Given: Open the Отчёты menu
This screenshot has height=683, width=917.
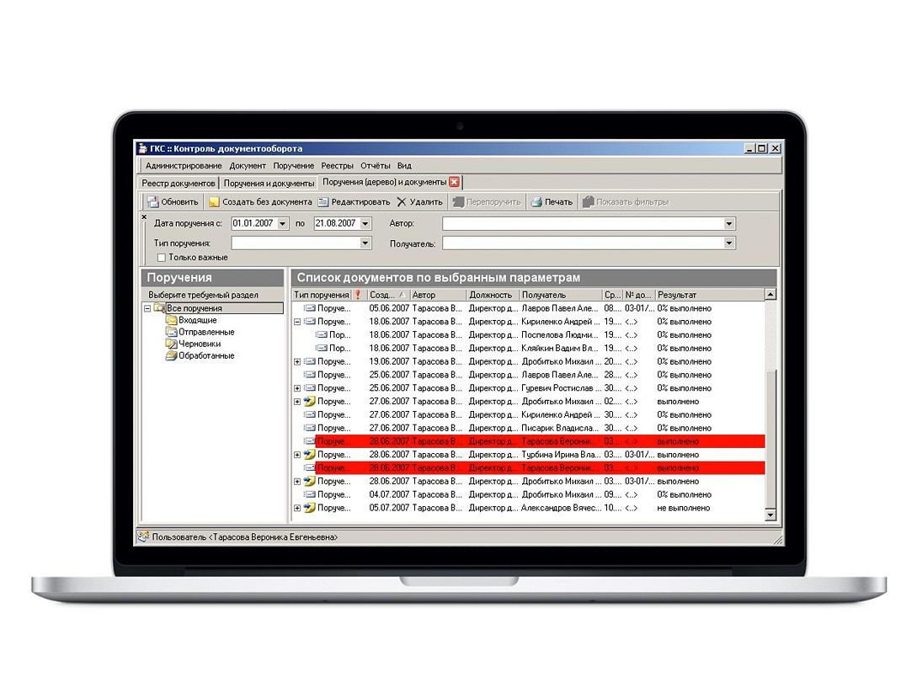Looking at the screenshot, I should tap(376, 166).
